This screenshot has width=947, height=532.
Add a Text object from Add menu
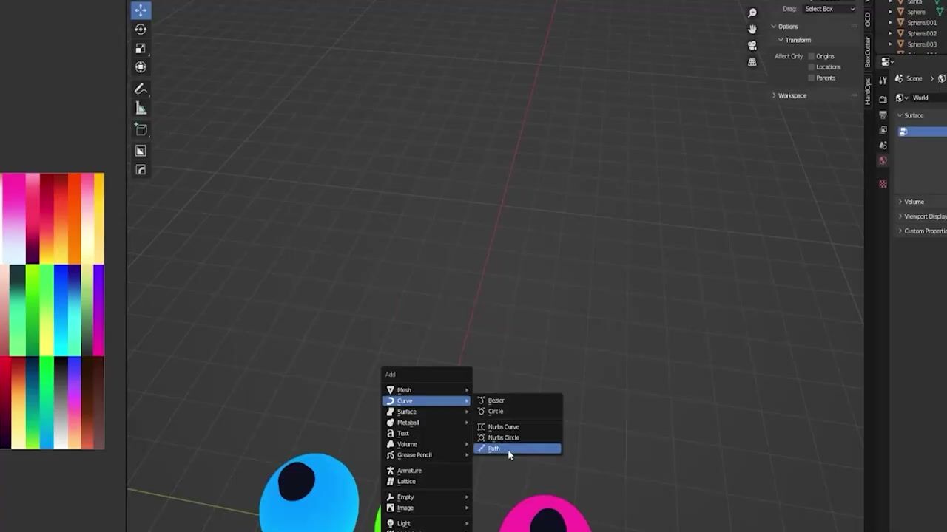(427, 434)
